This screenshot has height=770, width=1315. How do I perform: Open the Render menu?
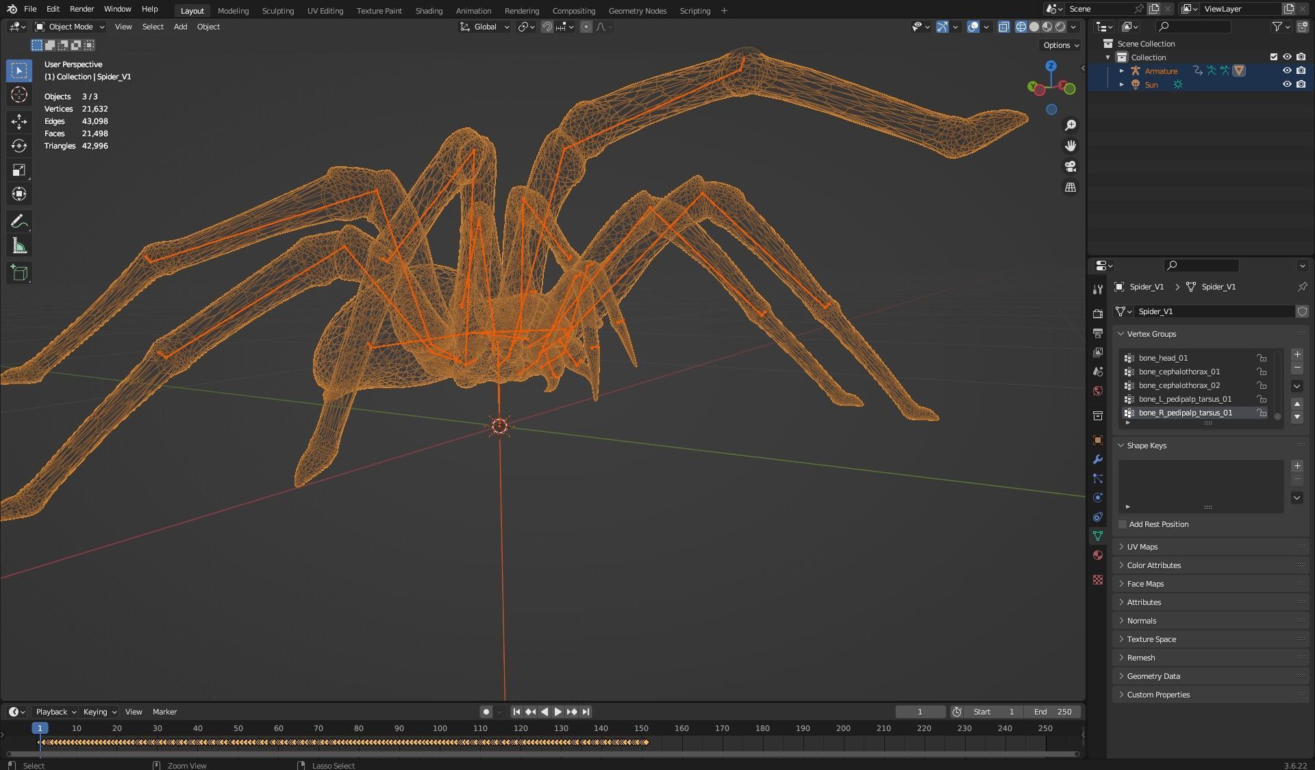(x=82, y=9)
